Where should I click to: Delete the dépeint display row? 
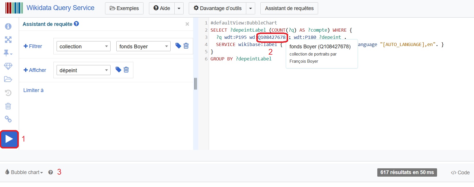click(126, 70)
